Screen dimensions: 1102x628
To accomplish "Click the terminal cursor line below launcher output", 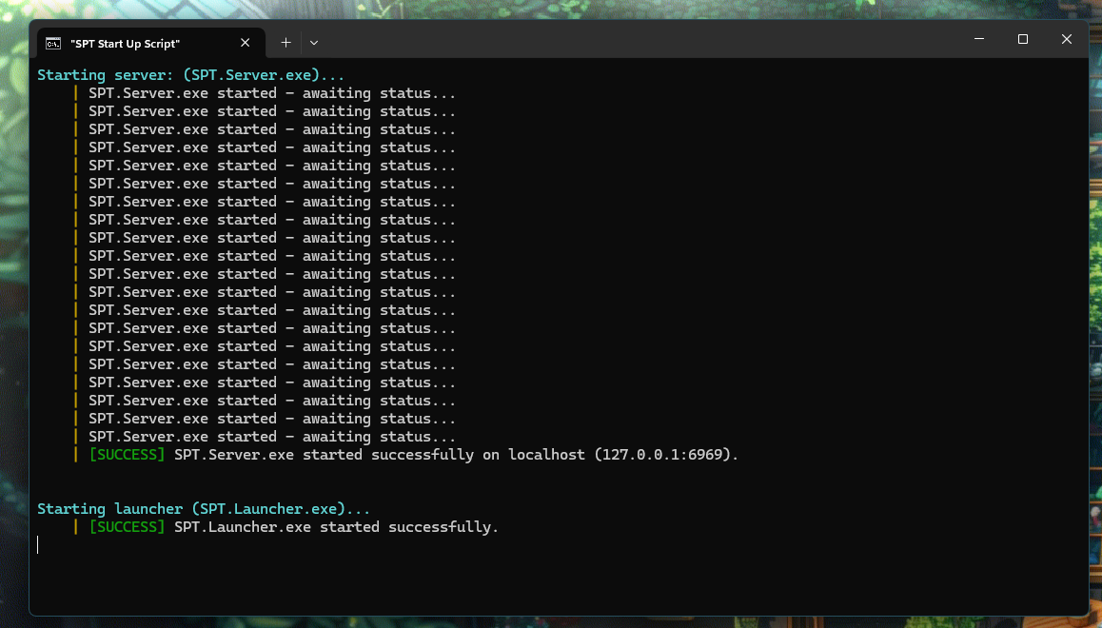I will coord(38,544).
